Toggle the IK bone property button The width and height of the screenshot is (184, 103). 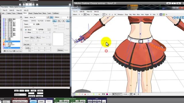point(64,21)
